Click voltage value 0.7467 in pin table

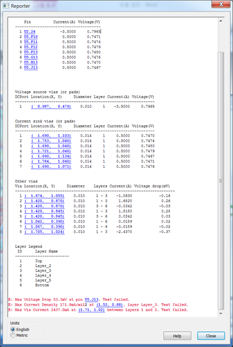point(94,68)
